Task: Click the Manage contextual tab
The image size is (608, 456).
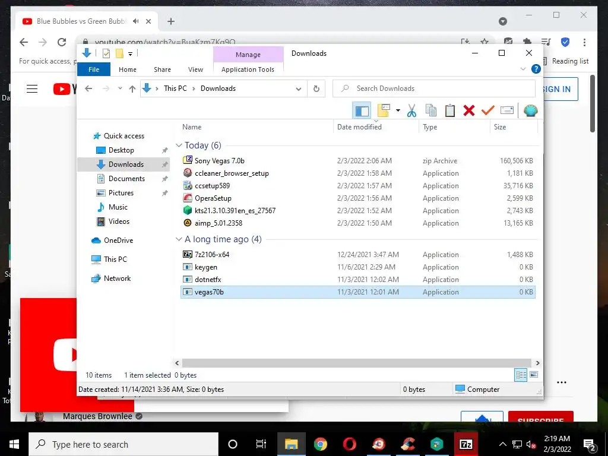Action: click(x=248, y=55)
